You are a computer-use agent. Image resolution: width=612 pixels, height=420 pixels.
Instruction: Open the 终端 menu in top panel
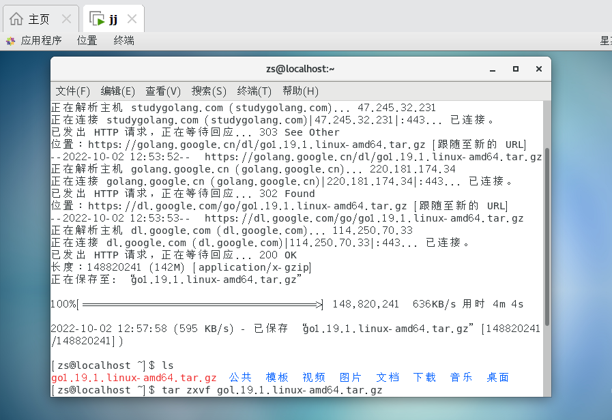click(x=123, y=40)
